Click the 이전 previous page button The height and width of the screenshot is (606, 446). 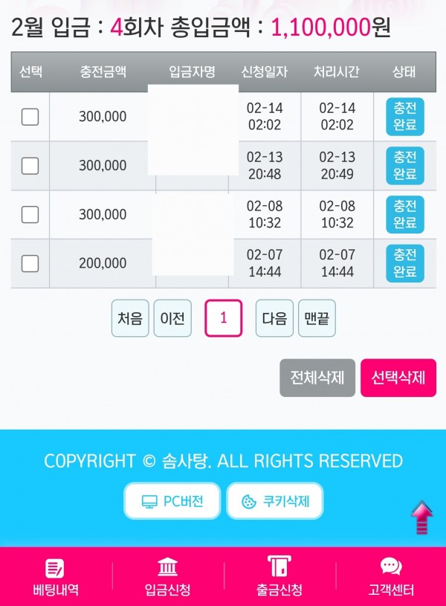(172, 318)
